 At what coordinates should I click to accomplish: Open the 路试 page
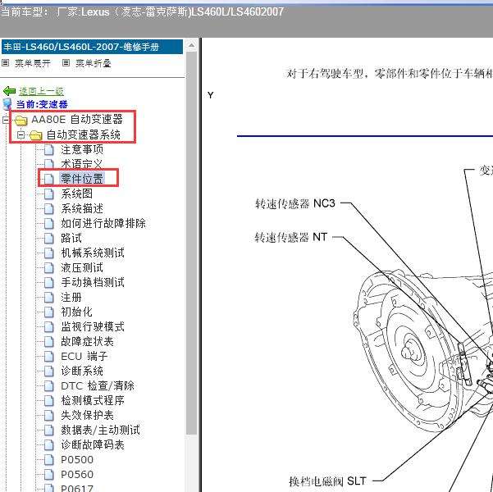click(x=71, y=238)
